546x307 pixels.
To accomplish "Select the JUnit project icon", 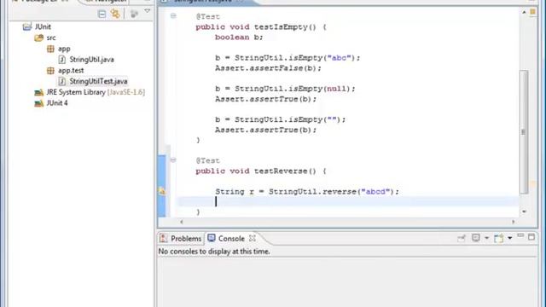I will pyautogui.click(x=26, y=26).
